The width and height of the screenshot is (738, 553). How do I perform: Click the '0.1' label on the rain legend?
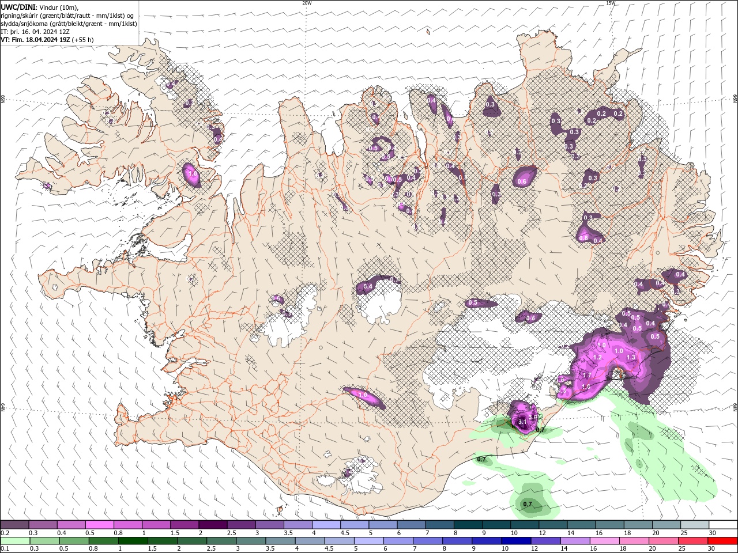[5, 549]
